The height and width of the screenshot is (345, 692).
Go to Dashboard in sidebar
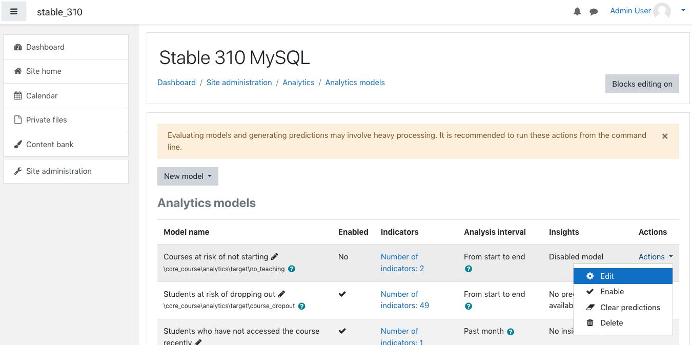click(66, 47)
